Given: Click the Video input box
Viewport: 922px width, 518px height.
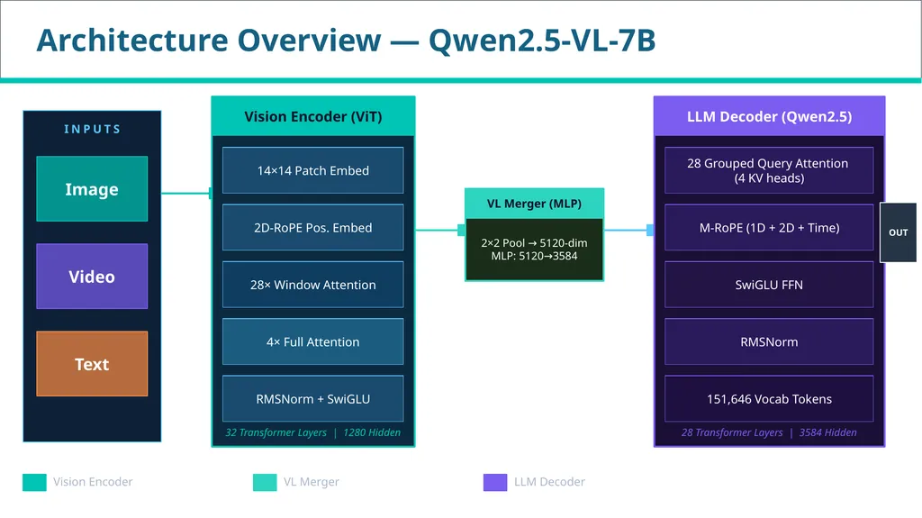Looking at the screenshot, I should [x=92, y=276].
